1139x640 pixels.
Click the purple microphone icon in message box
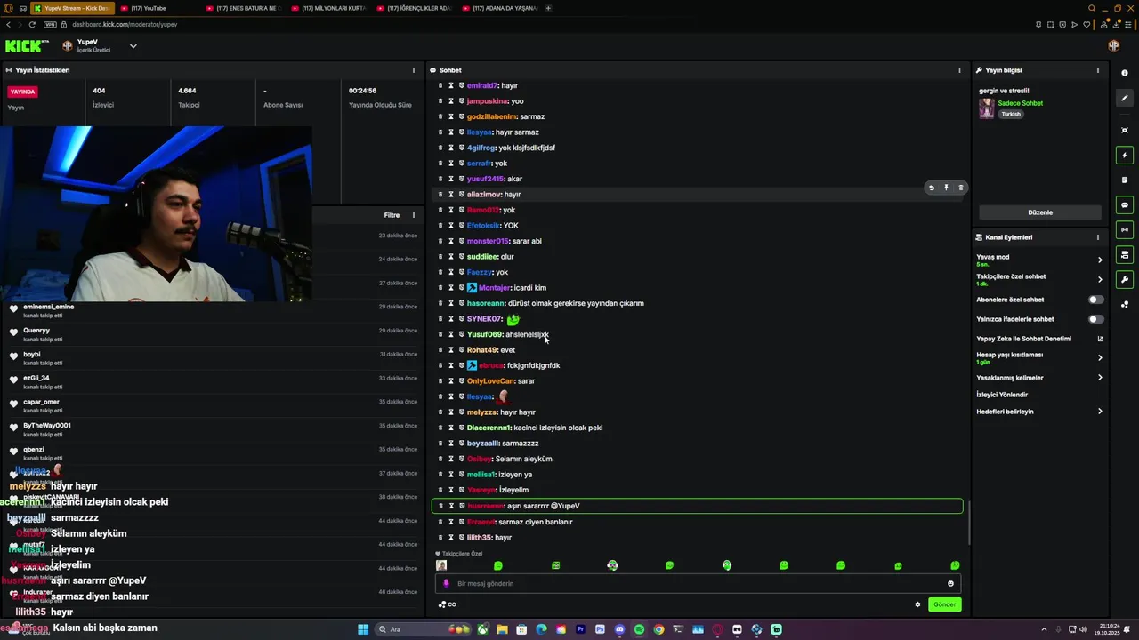(x=446, y=584)
